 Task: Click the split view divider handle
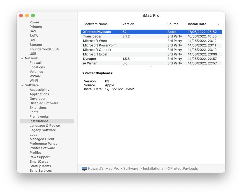point(151,66)
